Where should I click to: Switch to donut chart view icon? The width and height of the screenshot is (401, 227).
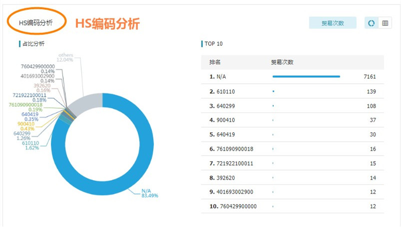tap(372, 23)
